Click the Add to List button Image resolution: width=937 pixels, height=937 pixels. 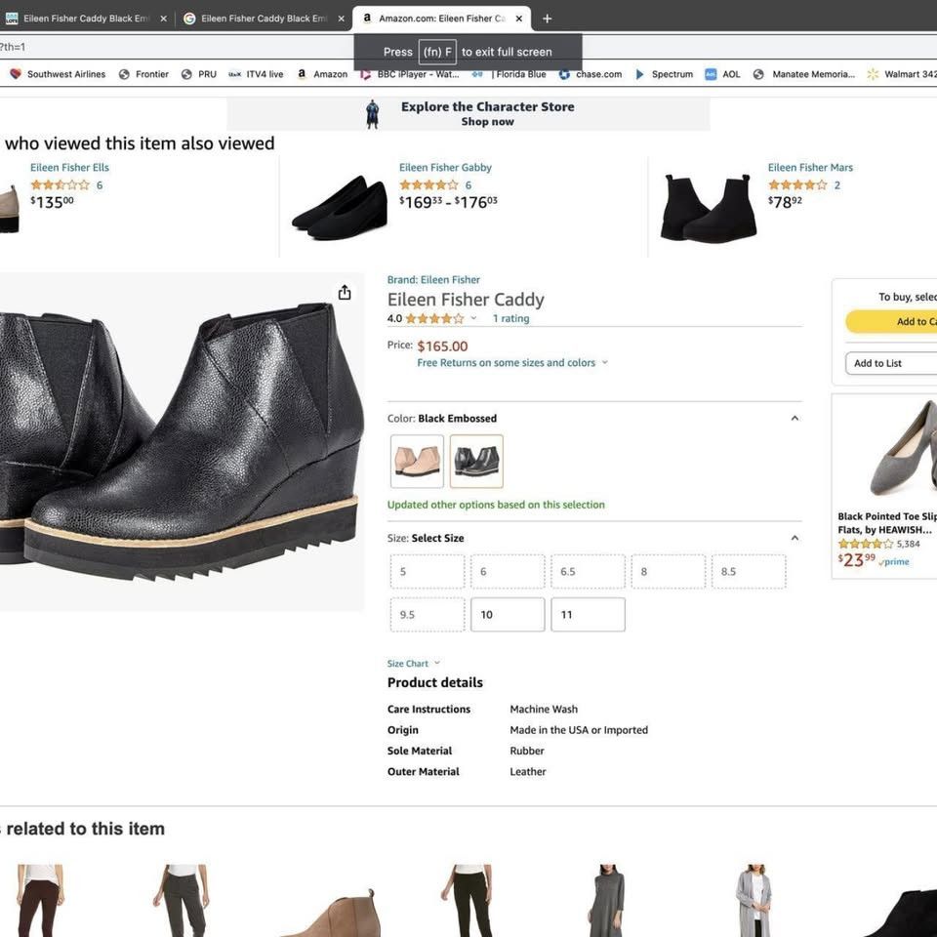coord(891,363)
